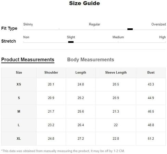The height and width of the screenshot is (154, 167).
Task: Click the Fit Type slider marker
Action: coord(130,29)
